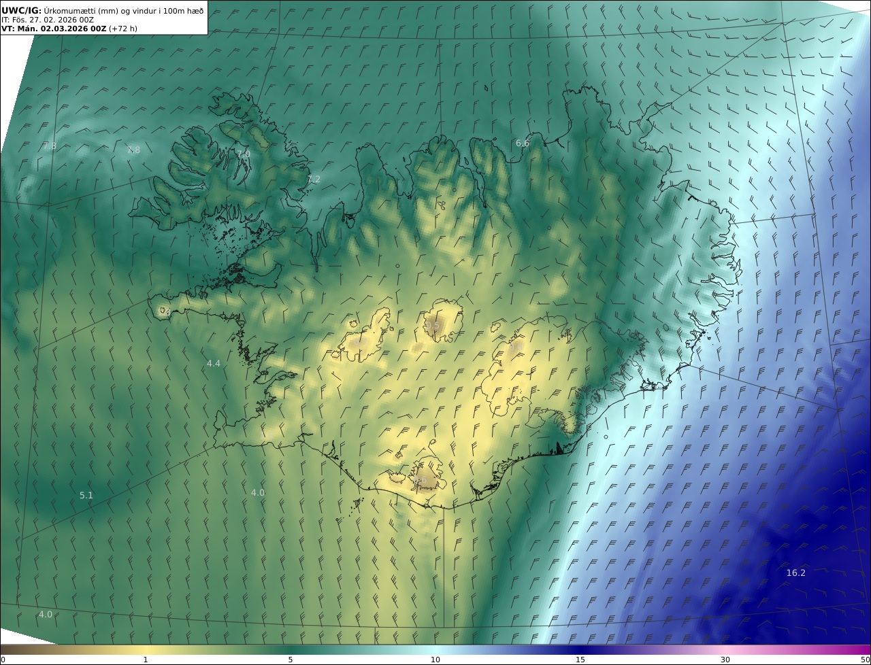Click the color scale tick label 30
Viewport: 871px width, 665px height.
click(x=725, y=660)
